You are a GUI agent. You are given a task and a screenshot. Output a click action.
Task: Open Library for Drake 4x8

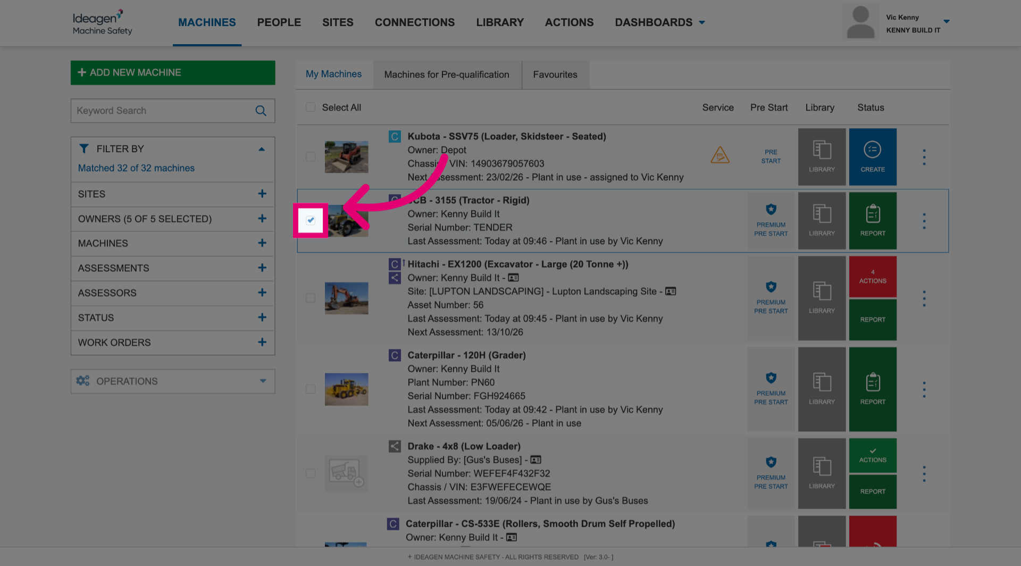tap(822, 473)
